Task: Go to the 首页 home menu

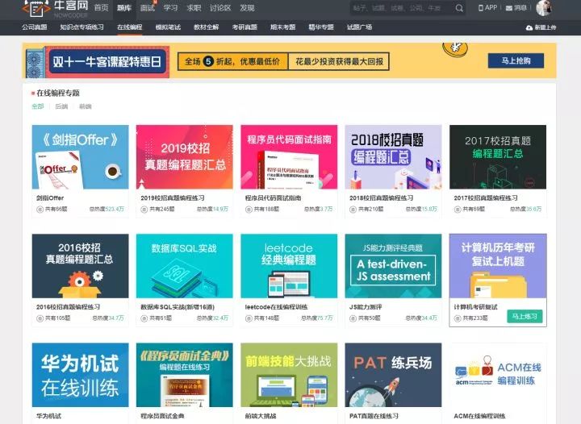Action: (x=101, y=8)
